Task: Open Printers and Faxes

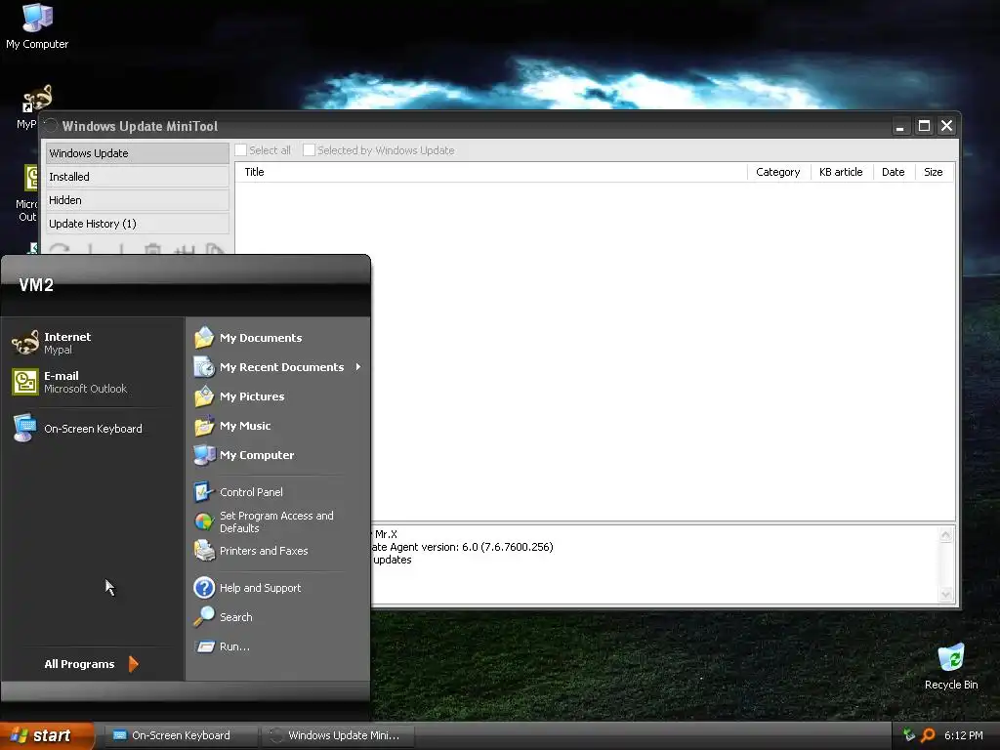Action: pyautogui.click(x=278, y=551)
